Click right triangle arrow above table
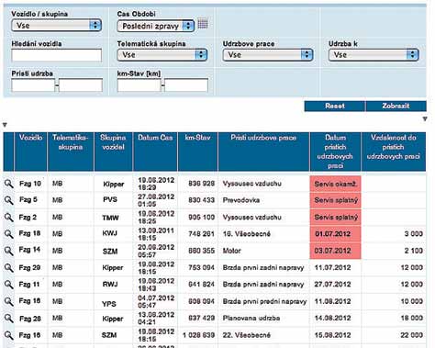The height and width of the screenshot is (348, 435). coord(425,119)
